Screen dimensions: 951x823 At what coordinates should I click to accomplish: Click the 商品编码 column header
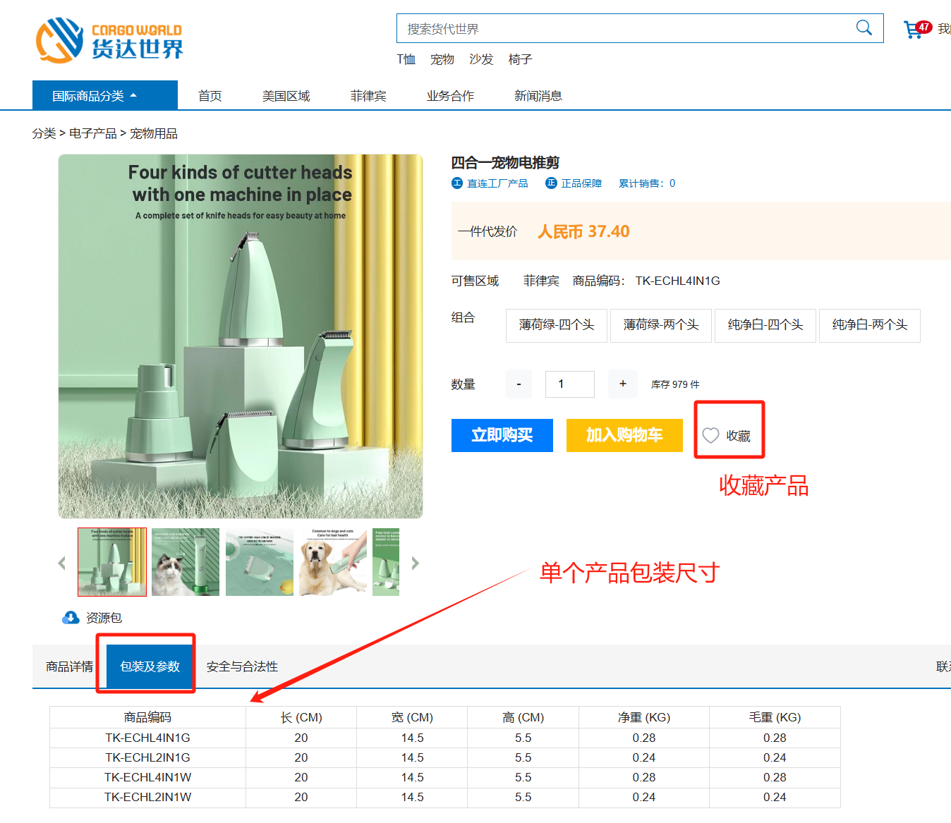click(x=147, y=717)
